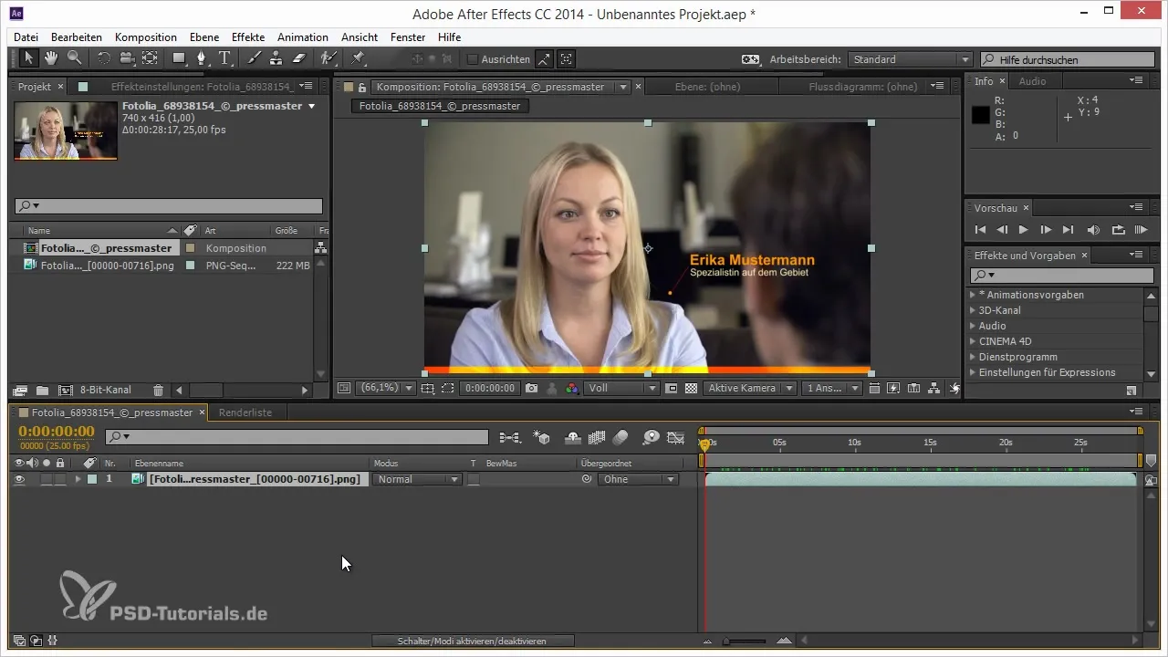Open the Graph Editor in timeline
The width and height of the screenshot is (1168, 657).
click(676, 437)
